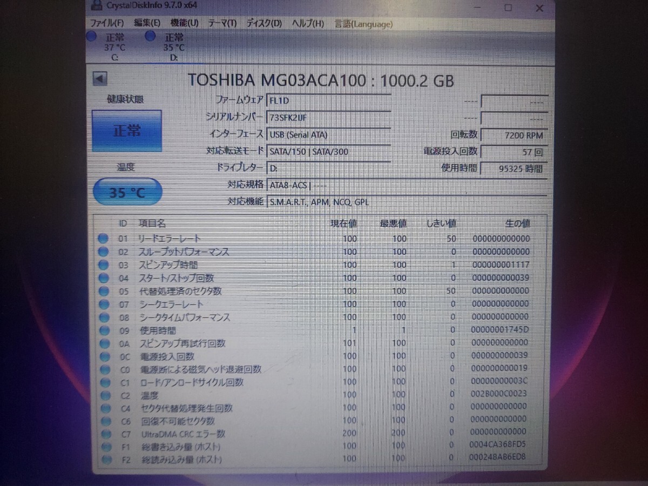The width and height of the screenshot is (648, 486).
Task: Select the 代替処理済のセクタ数 attribute name
Action: 180,291
